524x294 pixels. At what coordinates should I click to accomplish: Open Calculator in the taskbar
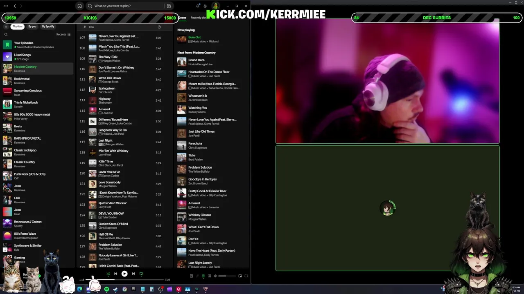point(151,289)
